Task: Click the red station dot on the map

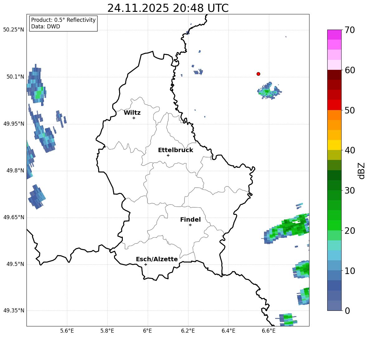Action: [x=258, y=74]
